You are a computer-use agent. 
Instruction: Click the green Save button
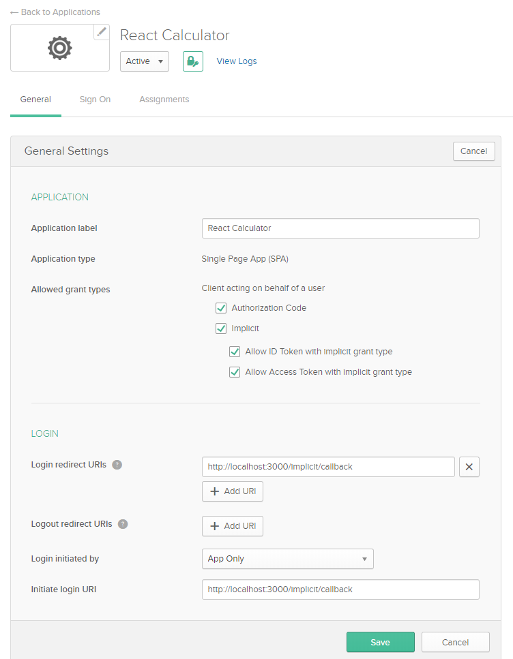[x=380, y=642]
